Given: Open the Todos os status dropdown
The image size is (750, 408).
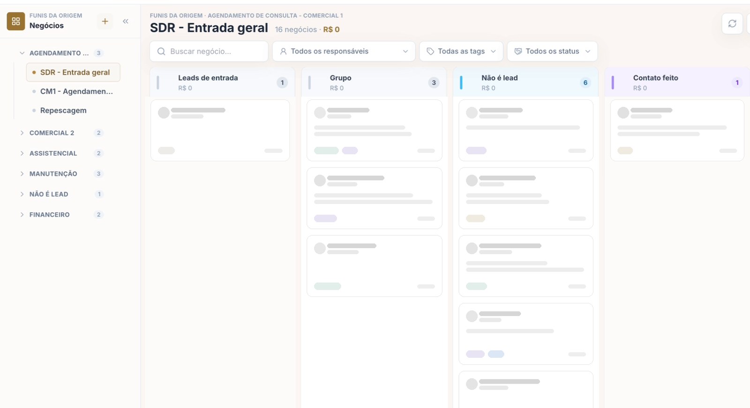Looking at the screenshot, I should [x=552, y=52].
